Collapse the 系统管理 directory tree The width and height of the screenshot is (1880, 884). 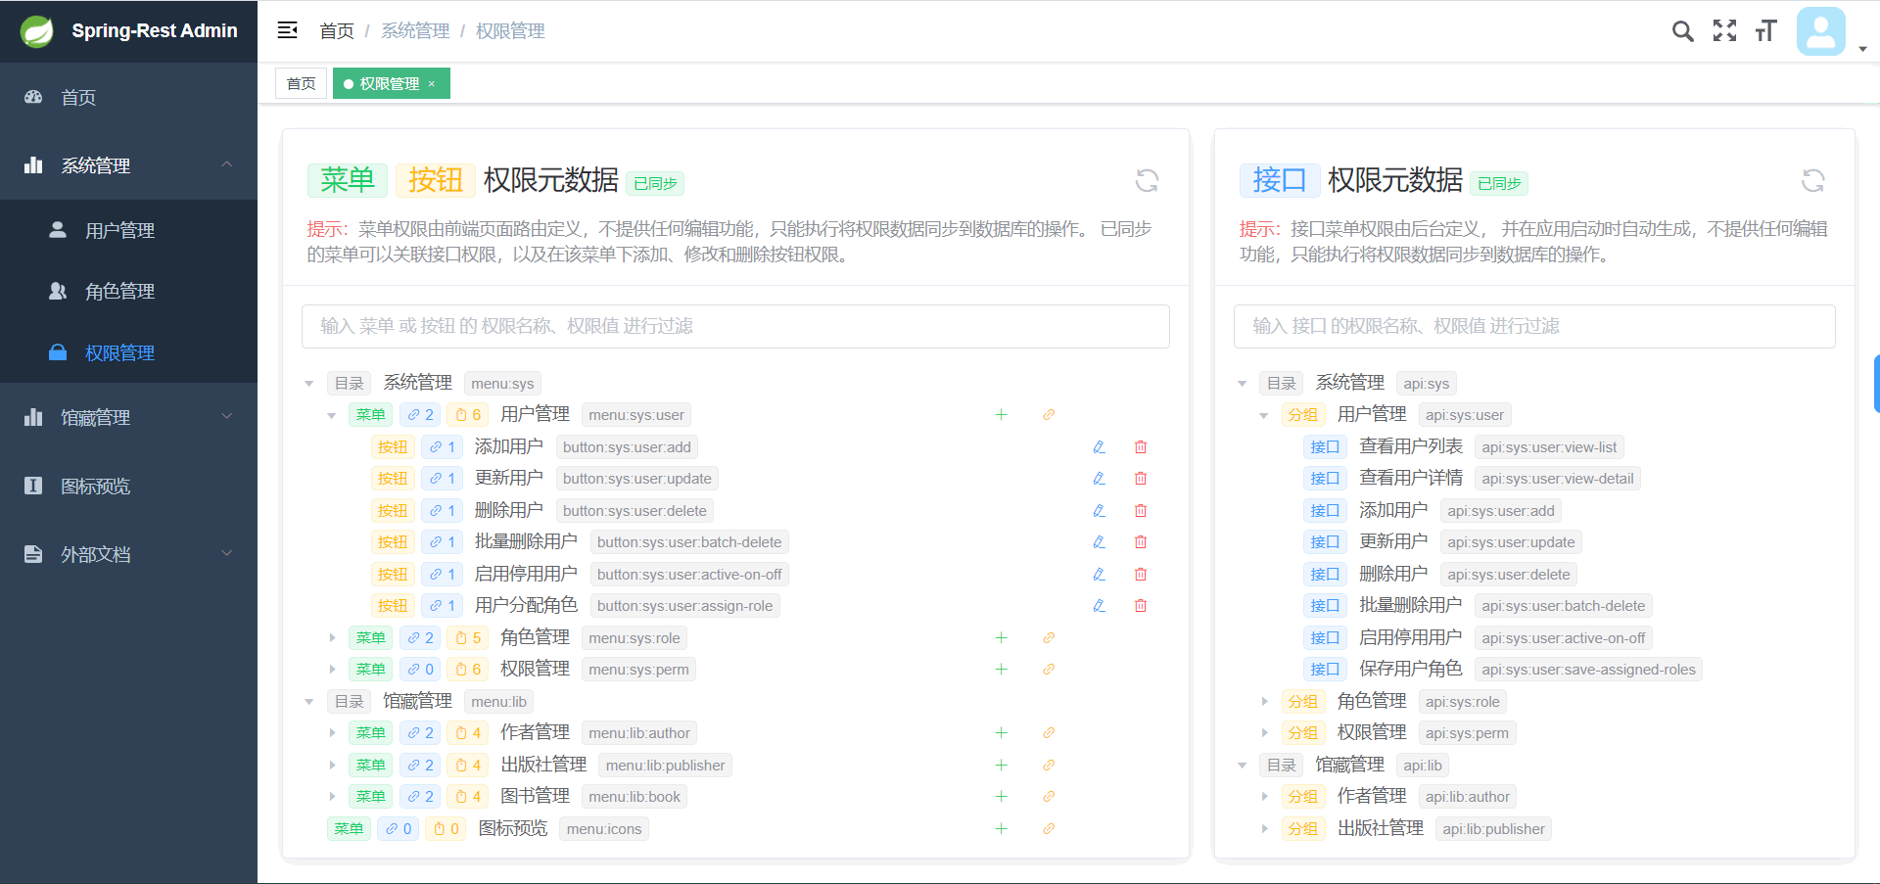(x=309, y=383)
